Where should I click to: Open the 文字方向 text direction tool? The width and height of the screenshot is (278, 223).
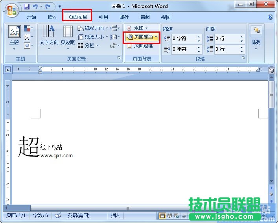49,35
